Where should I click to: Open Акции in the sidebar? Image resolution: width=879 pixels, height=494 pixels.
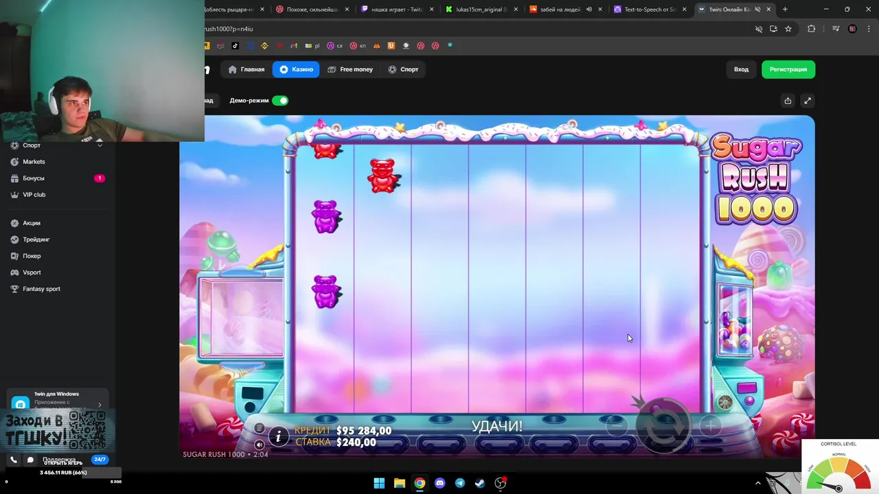click(58, 223)
